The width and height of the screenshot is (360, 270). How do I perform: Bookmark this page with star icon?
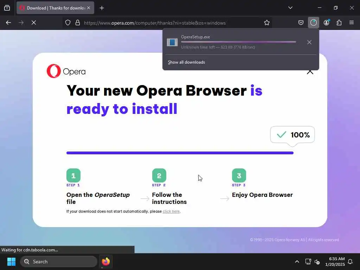[266, 23]
